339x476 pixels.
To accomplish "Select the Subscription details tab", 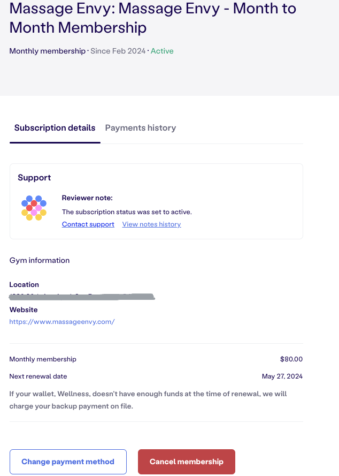I will coord(55,128).
